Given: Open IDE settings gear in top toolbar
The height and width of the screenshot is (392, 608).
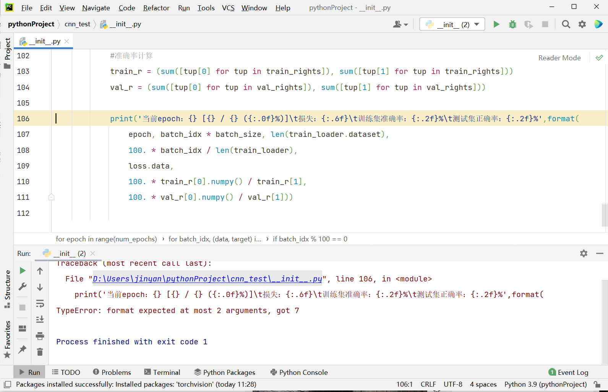Looking at the screenshot, I should [582, 24].
